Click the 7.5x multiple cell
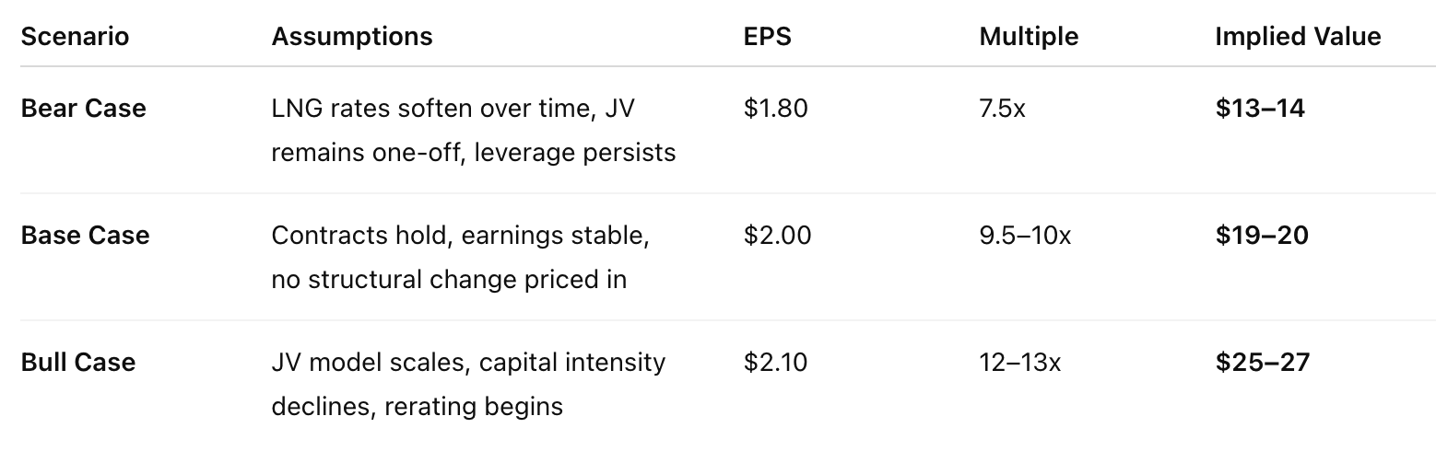1436x451 pixels. [x=1003, y=109]
